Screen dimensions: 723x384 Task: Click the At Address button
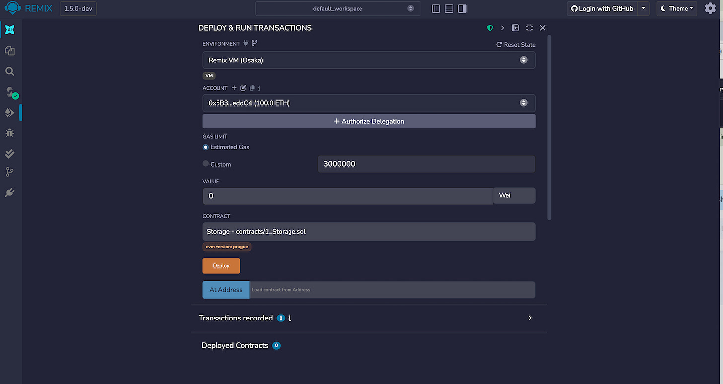226,290
